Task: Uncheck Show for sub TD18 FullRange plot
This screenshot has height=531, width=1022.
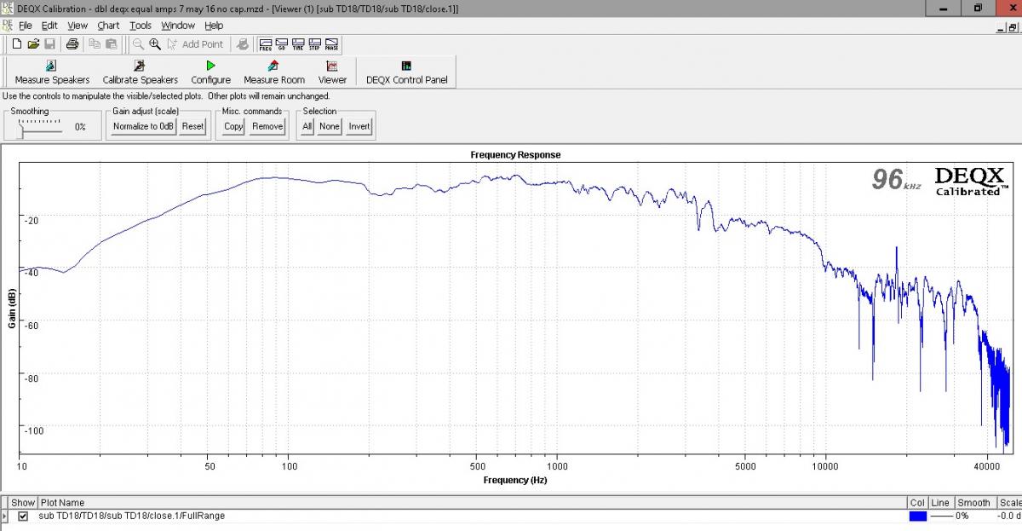Action: [x=23, y=517]
